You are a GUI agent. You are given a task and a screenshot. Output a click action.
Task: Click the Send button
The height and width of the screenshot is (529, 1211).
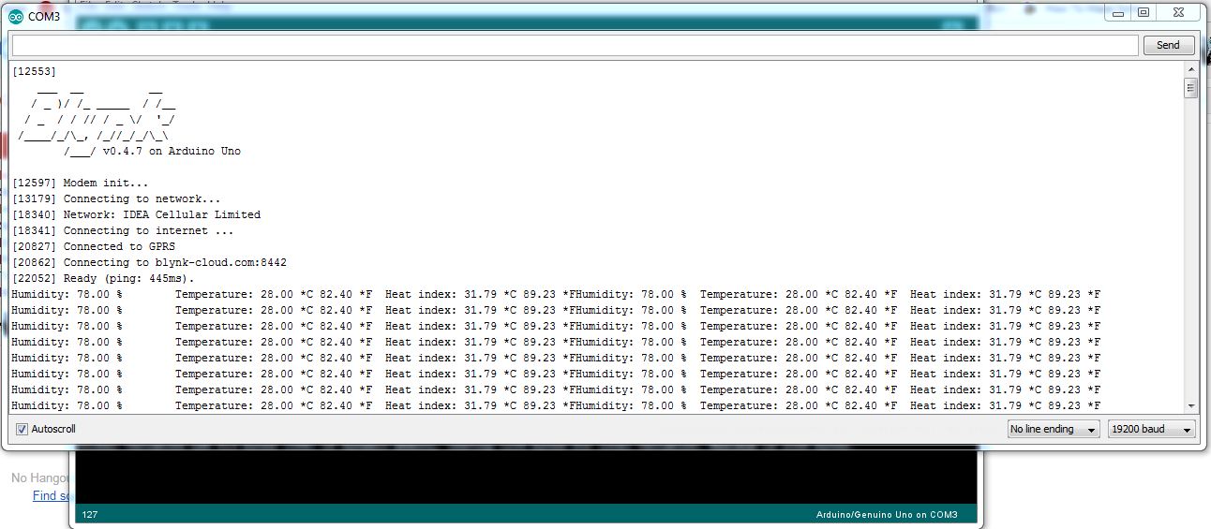[x=1168, y=45]
